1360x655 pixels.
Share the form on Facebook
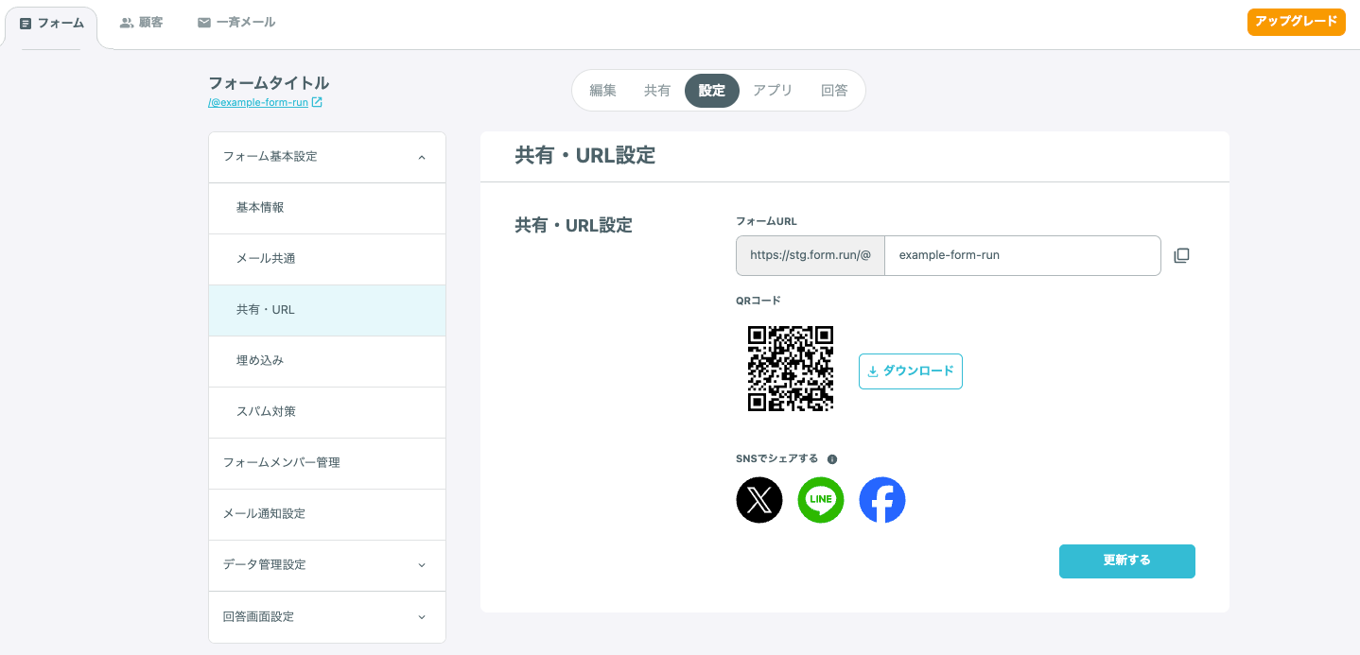coord(882,500)
